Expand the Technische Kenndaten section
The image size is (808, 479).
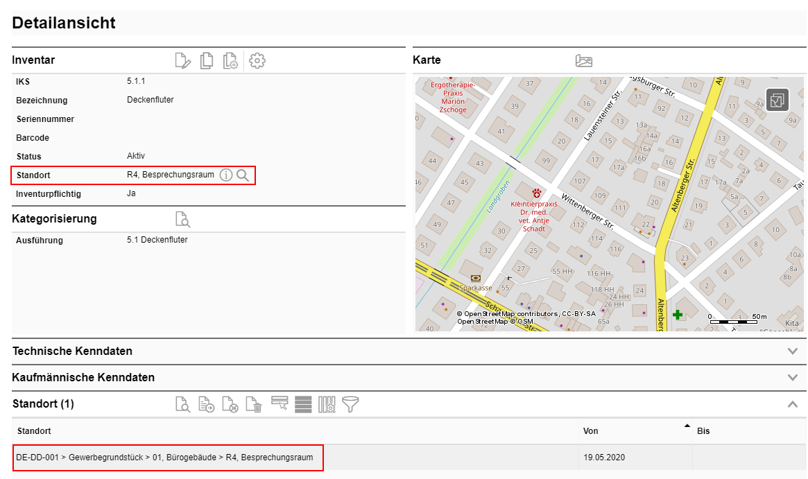pyautogui.click(x=793, y=351)
